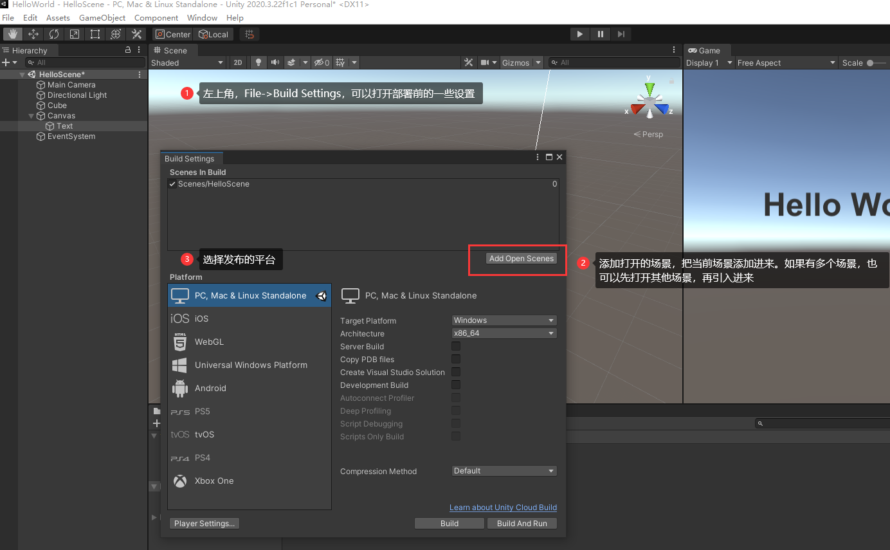Select WebGL platform
Image resolution: width=890 pixels, height=550 pixels.
coord(250,342)
